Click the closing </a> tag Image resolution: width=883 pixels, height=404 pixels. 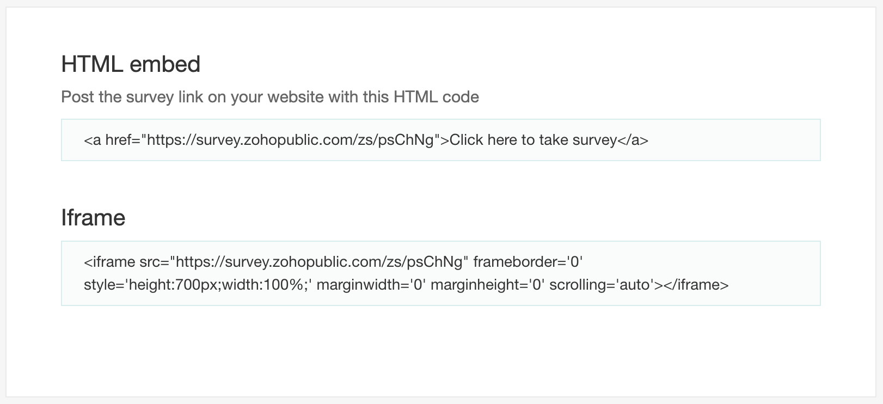(633, 140)
